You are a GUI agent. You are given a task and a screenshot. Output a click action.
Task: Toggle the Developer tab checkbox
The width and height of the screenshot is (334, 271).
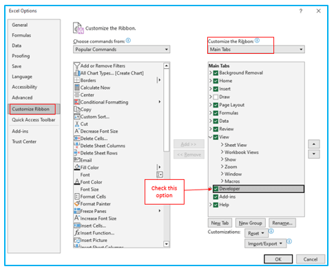tap(216, 189)
